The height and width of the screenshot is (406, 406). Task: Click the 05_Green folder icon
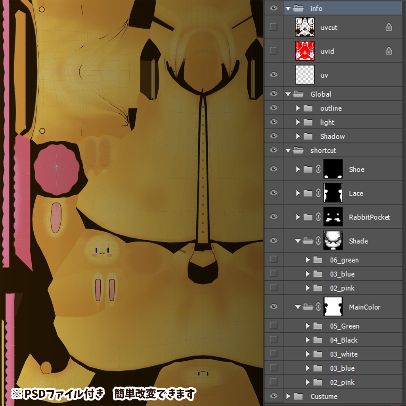tap(318, 326)
